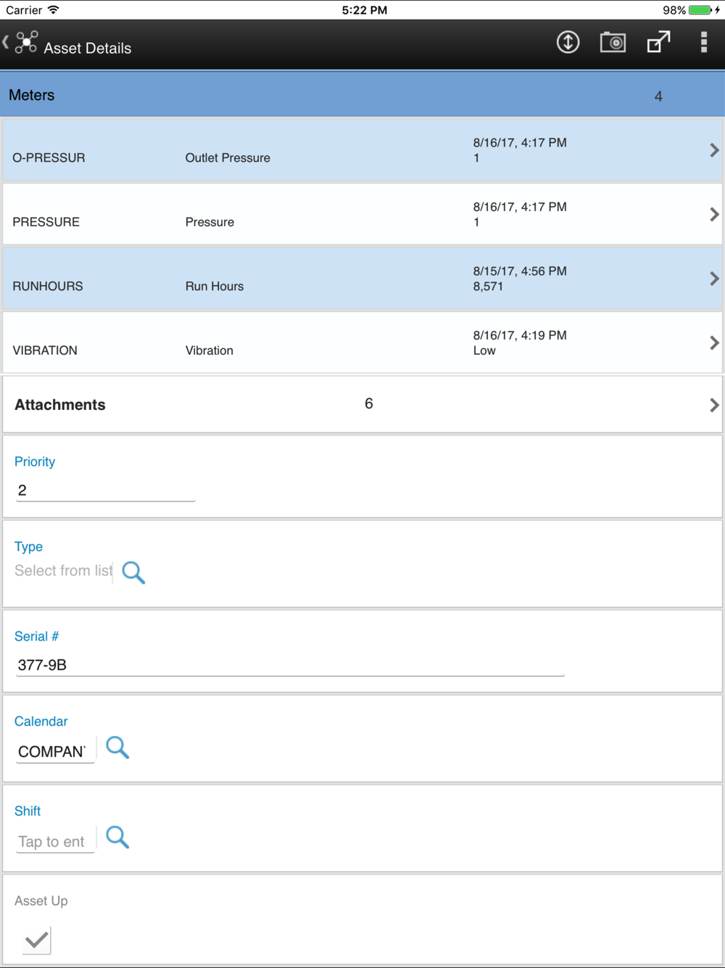Select the VIBRATION meter row
Screen dimensions: 725x968
(362, 343)
